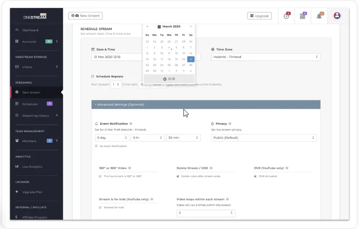
Task: Click the notification bell icon
Action: pyautogui.click(x=319, y=16)
